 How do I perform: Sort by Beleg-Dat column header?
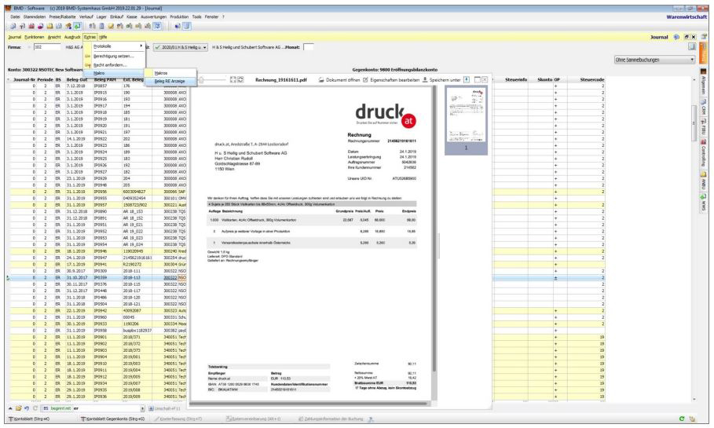76,79
